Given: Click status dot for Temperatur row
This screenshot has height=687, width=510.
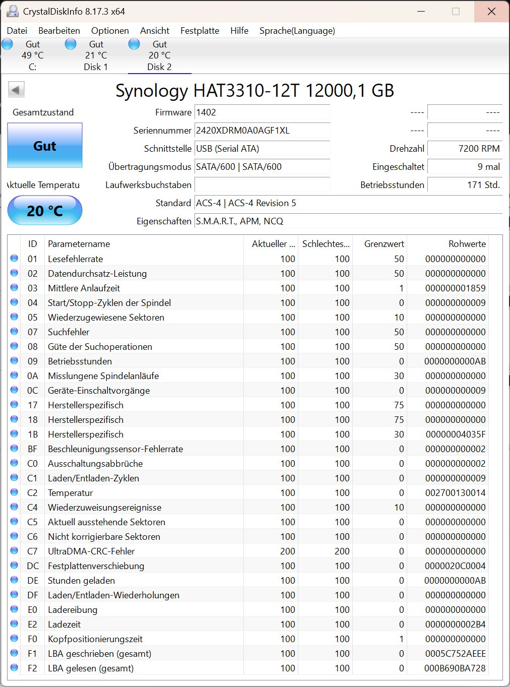Looking at the screenshot, I should point(14,492).
